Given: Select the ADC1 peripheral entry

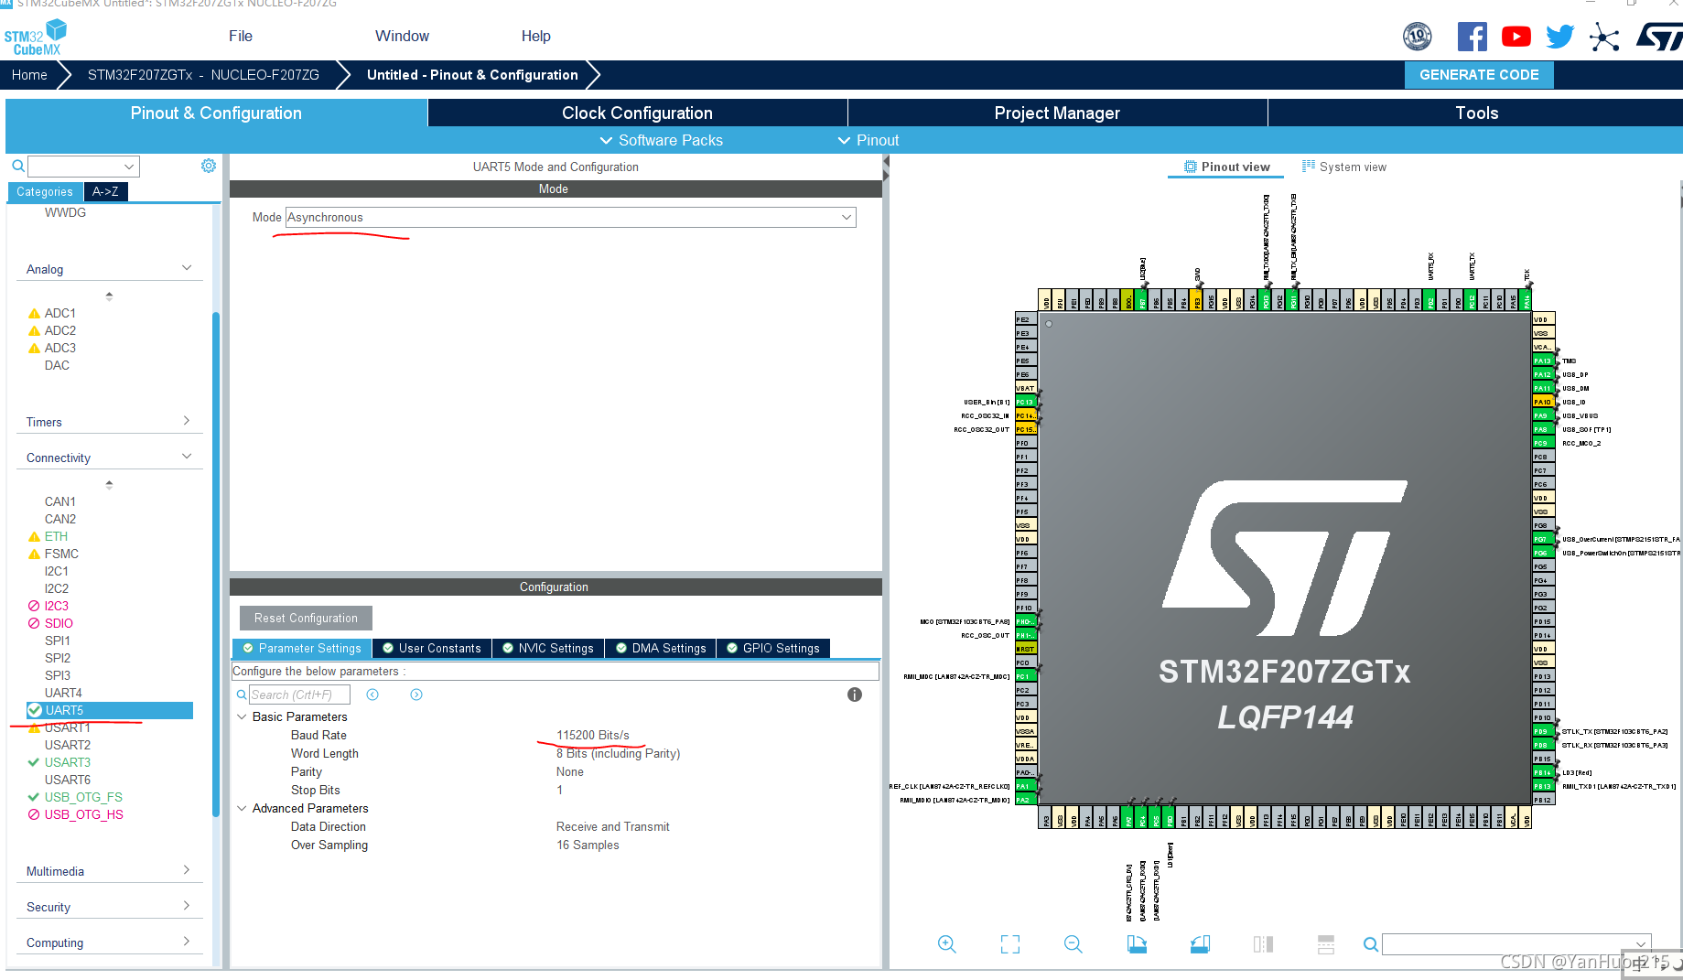Looking at the screenshot, I should pos(59,313).
